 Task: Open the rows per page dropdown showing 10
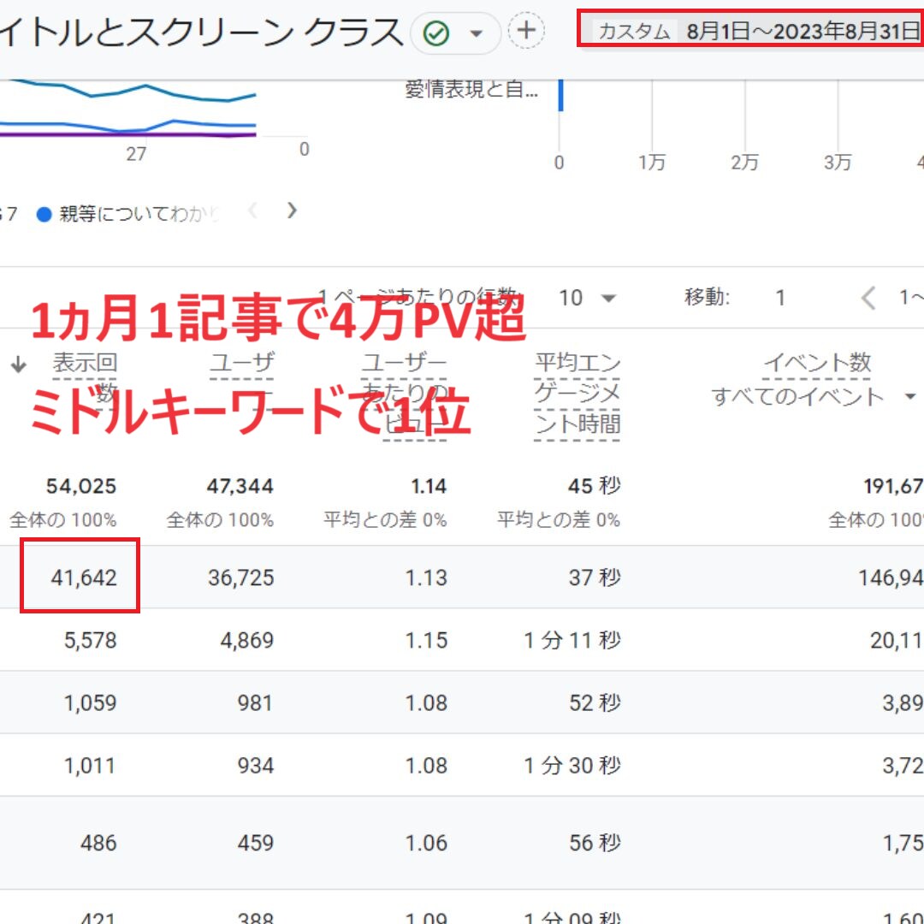click(587, 299)
